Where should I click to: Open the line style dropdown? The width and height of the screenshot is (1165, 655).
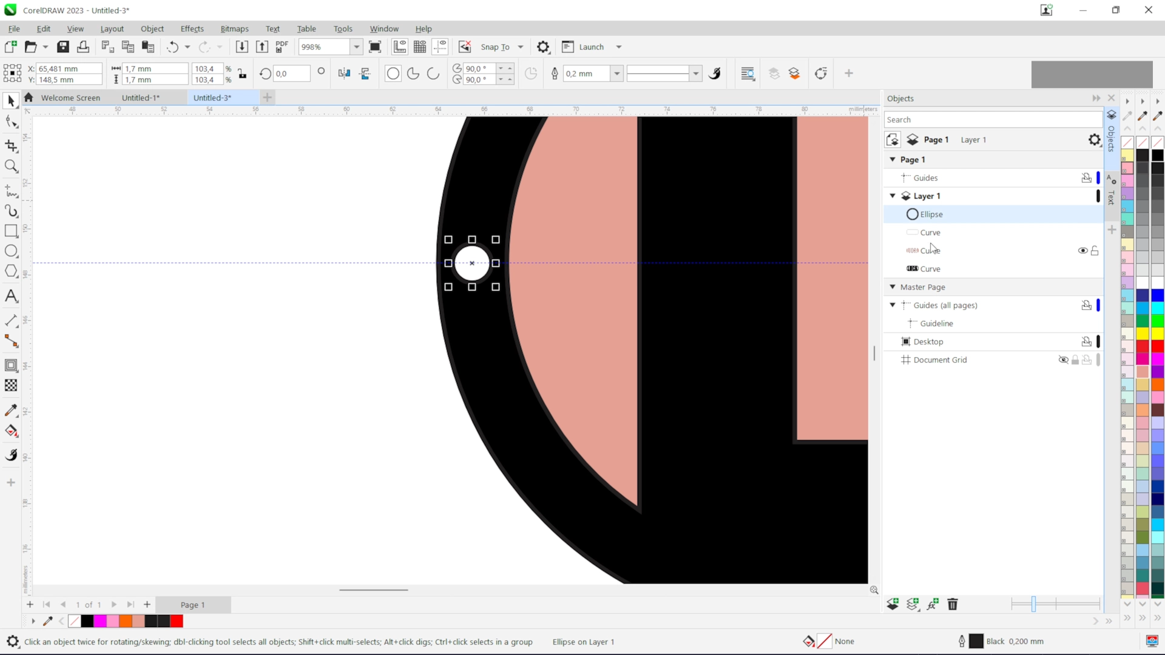pos(696,73)
